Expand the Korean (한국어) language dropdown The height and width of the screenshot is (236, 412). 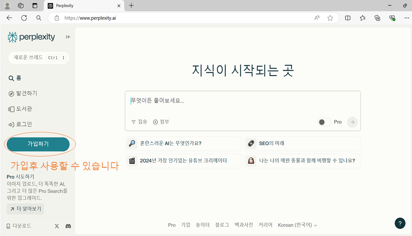click(x=298, y=225)
